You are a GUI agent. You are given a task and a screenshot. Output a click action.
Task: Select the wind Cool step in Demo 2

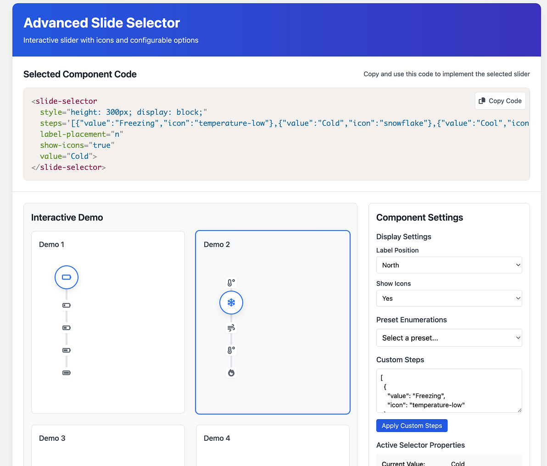pos(231,327)
